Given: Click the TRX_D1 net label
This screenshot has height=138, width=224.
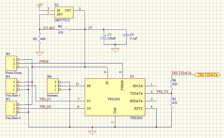Looking at the screenshot, I should [45, 99].
